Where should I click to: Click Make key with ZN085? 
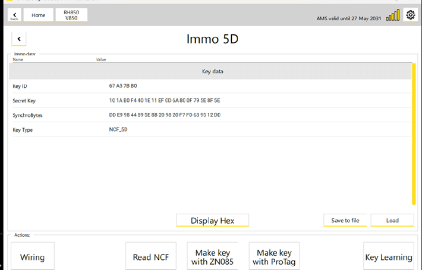212,256
